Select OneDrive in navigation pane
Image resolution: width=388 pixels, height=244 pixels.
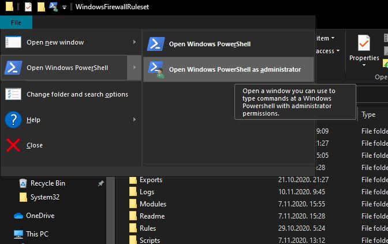click(40, 216)
